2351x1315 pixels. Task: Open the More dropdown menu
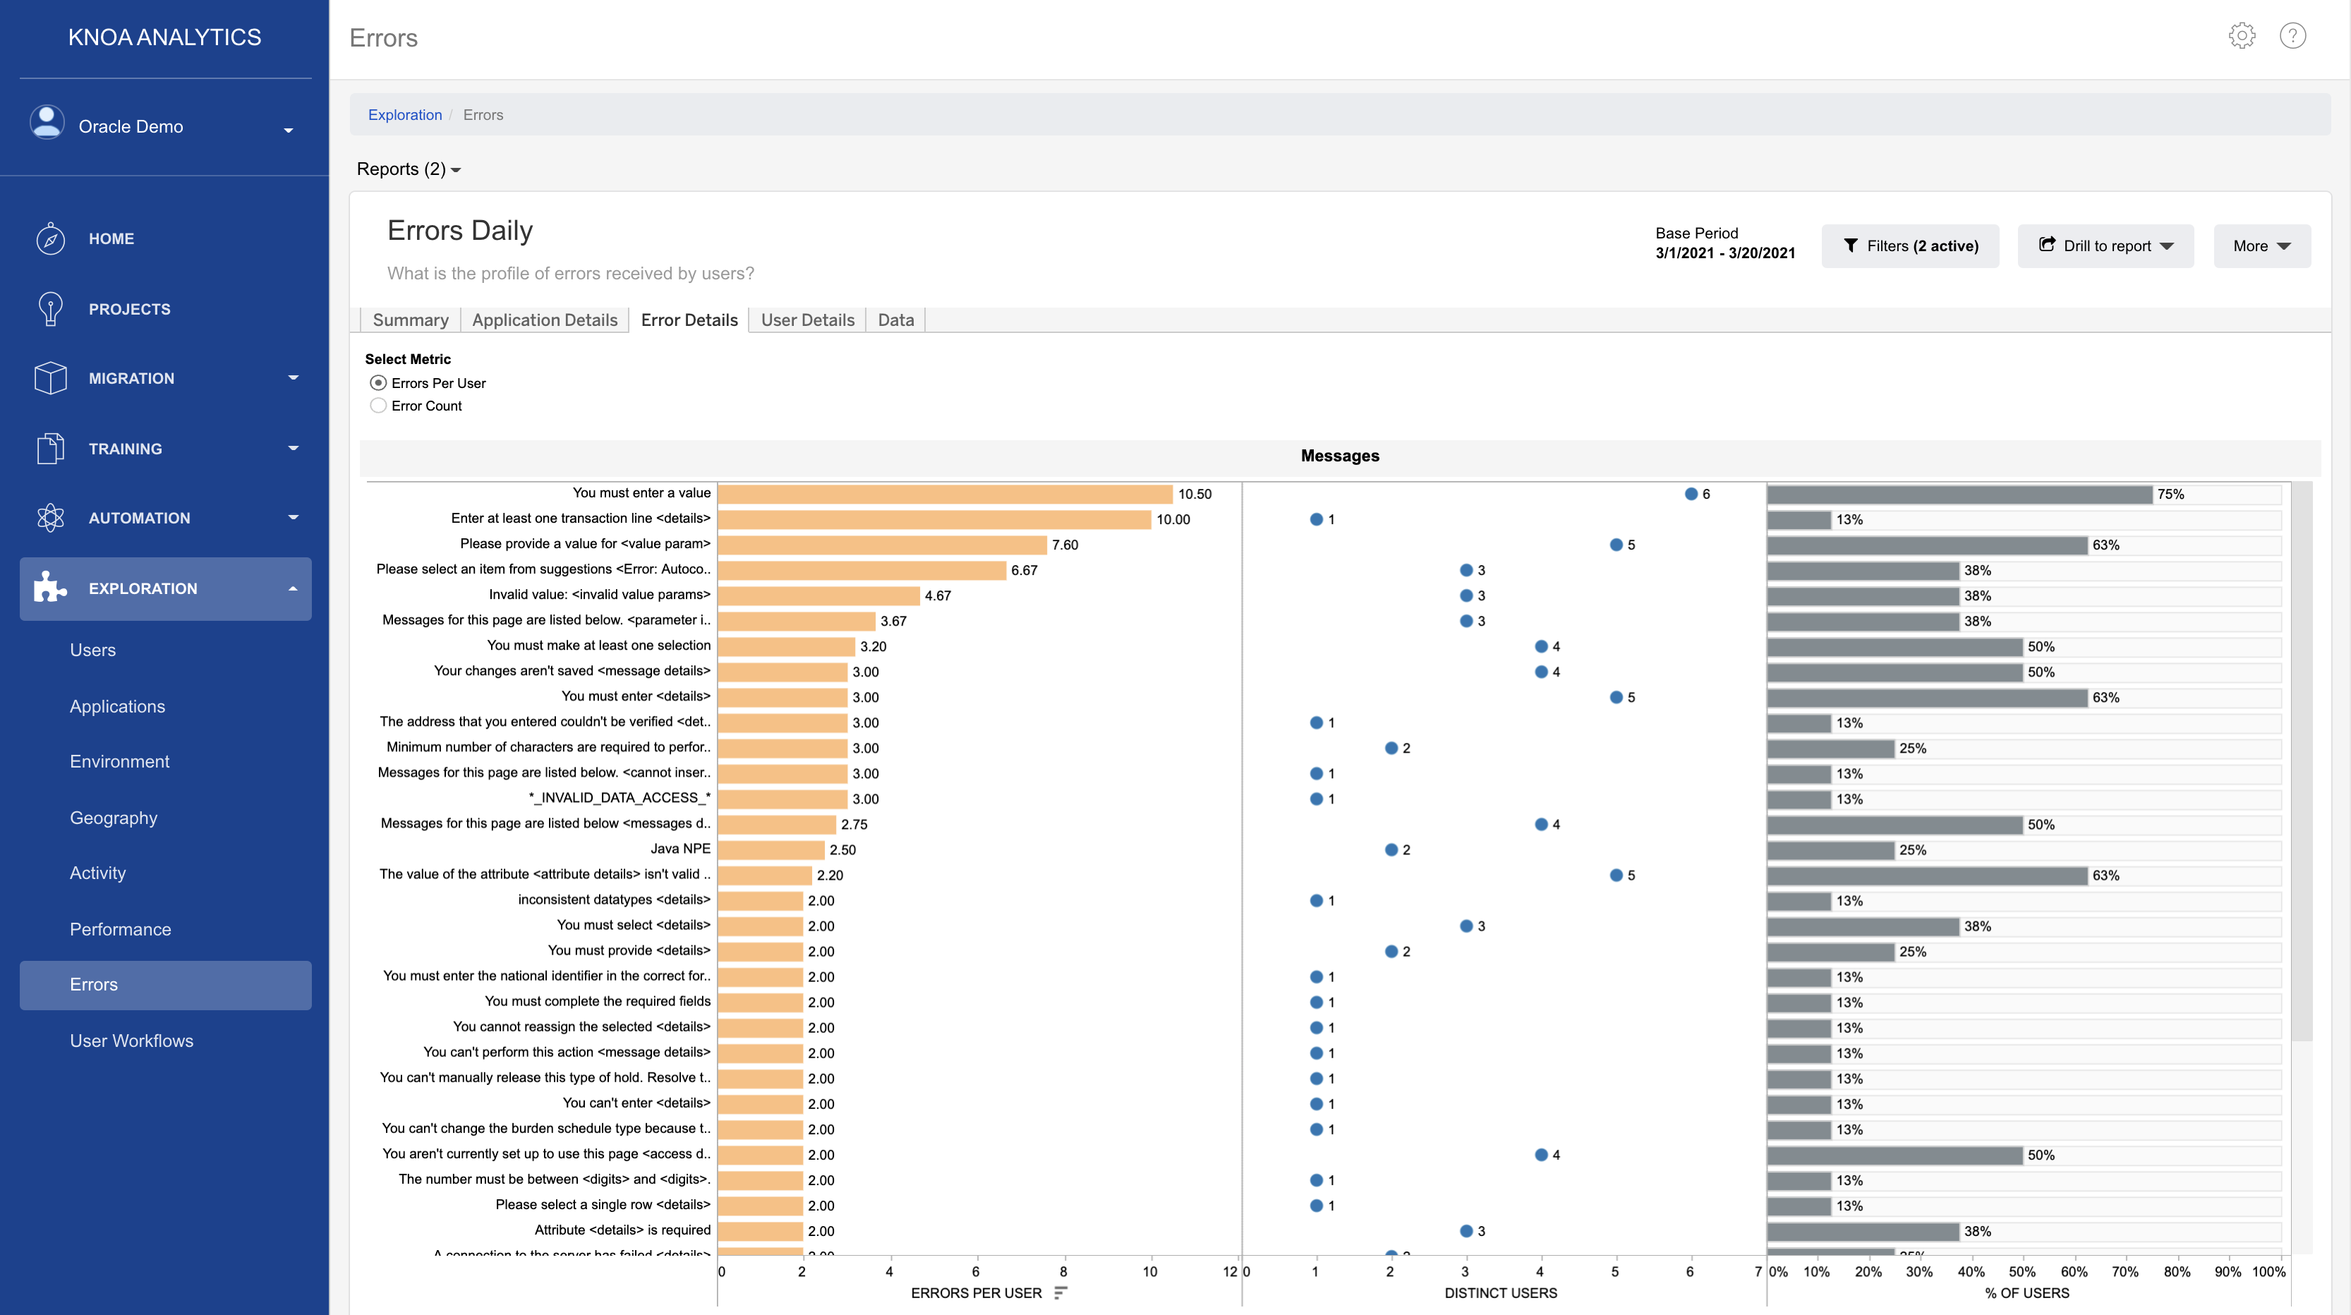2261,246
